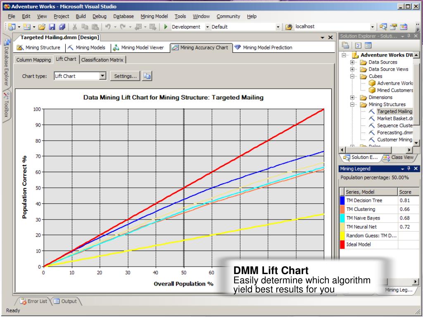This screenshot has width=423, height=317.
Task: Click the green Start Debugging arrow
Action: pos(166,27)
